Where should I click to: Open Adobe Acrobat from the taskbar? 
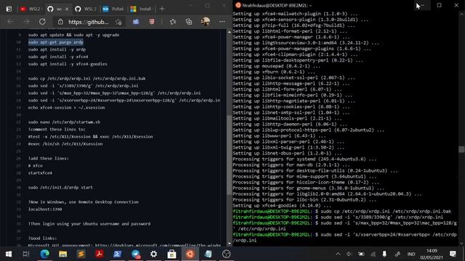point(100,254)
